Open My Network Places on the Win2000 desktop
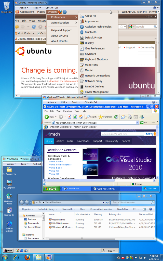This screenshot has width=163, height=261. pyautogui.click(x=9, y=199)
